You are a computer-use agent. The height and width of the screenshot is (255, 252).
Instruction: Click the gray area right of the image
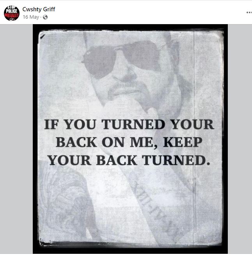(240, 139)
